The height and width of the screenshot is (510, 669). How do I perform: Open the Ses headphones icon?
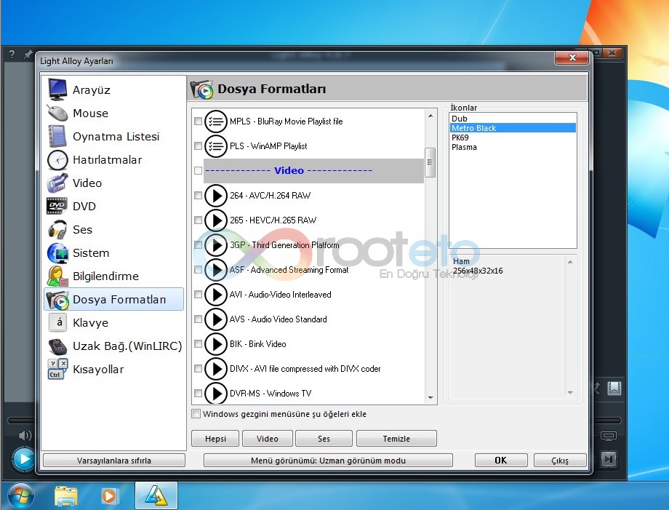click(57, 229)
